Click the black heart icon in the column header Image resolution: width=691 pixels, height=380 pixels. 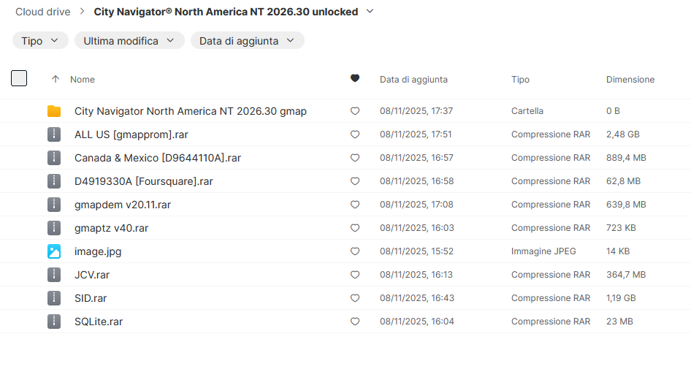point(355,79)
